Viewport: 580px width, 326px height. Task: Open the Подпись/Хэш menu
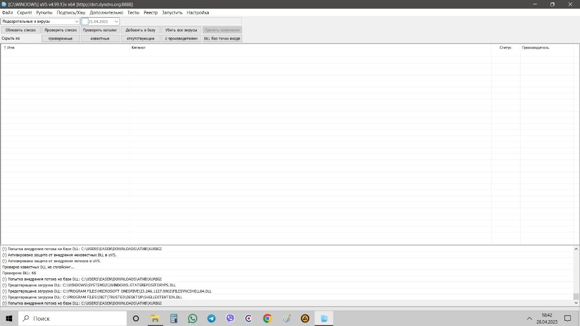point(72,13)
